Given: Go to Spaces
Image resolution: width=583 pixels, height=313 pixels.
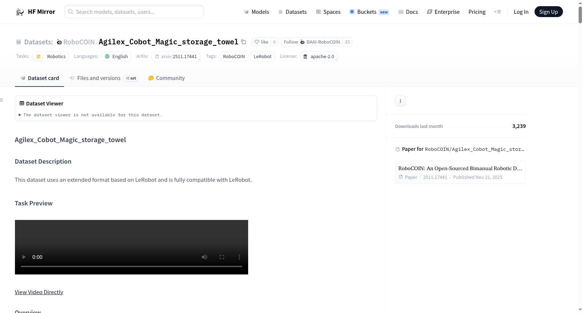Looking at the screenshot, I should [328, 12].
